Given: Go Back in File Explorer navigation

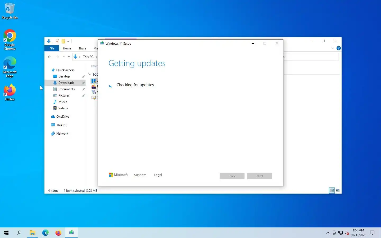Looking at the screenshot, I should coord(49,57).
